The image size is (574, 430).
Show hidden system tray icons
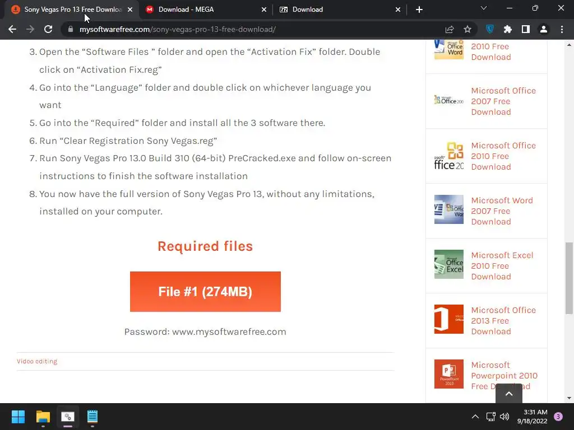click(475, 417)
